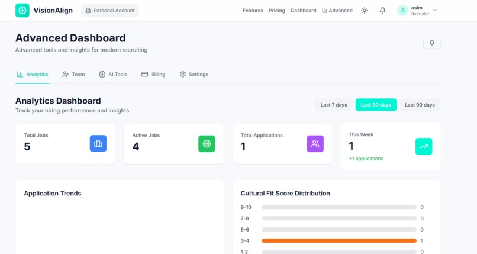Click the green target icon on Active Jobs

click(207, 144)
